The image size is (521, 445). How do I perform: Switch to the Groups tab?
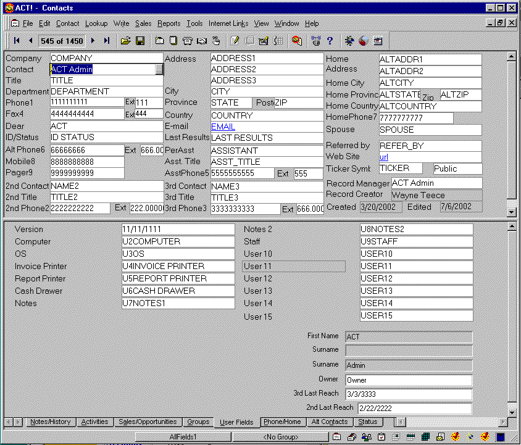point(198,422)
